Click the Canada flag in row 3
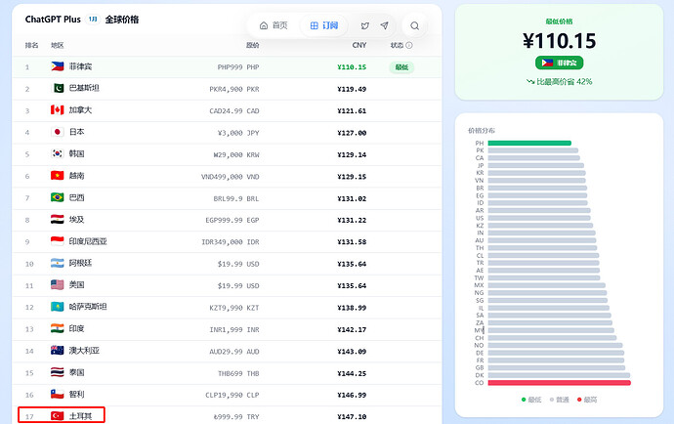Screen dimensions: 674x424 pos(58,110)
